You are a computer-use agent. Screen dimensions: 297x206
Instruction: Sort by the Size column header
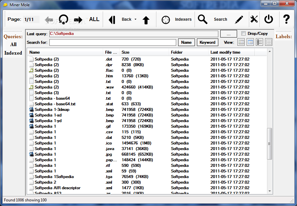[x=144, y=52]
